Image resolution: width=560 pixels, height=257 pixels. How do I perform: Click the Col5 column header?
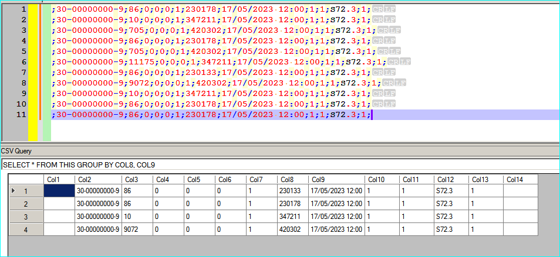(199, 180)
